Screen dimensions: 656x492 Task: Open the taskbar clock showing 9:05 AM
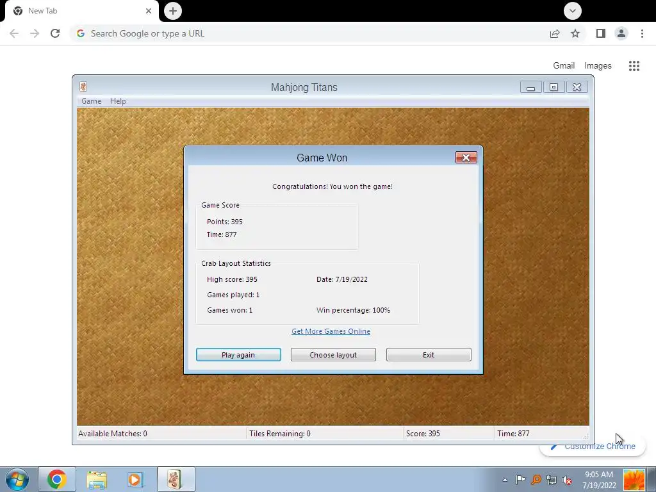(599, 480)
